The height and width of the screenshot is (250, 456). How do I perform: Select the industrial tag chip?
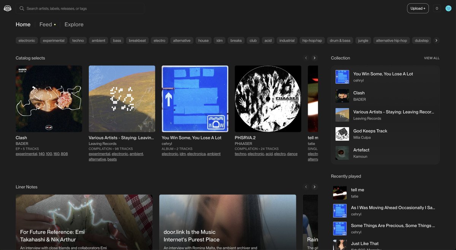click(x=287, y=40)
